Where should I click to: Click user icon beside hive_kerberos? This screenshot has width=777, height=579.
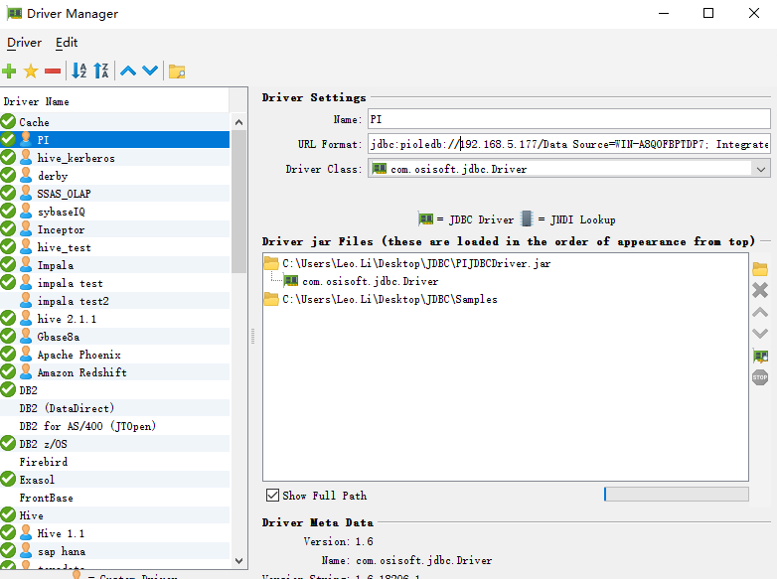click(26, 158)
